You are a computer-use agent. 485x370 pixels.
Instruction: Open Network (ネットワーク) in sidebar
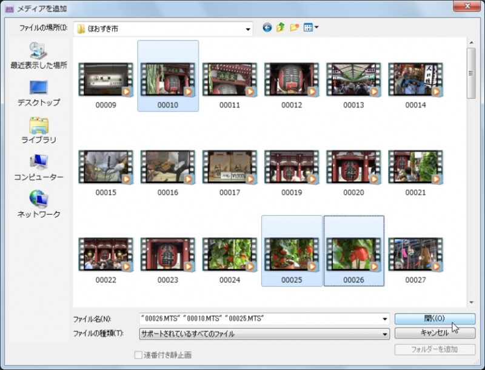(x=38, y=204)
